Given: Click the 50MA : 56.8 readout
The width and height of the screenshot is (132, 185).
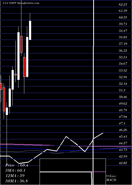Looking at the screenshot, I should [16, 181].
